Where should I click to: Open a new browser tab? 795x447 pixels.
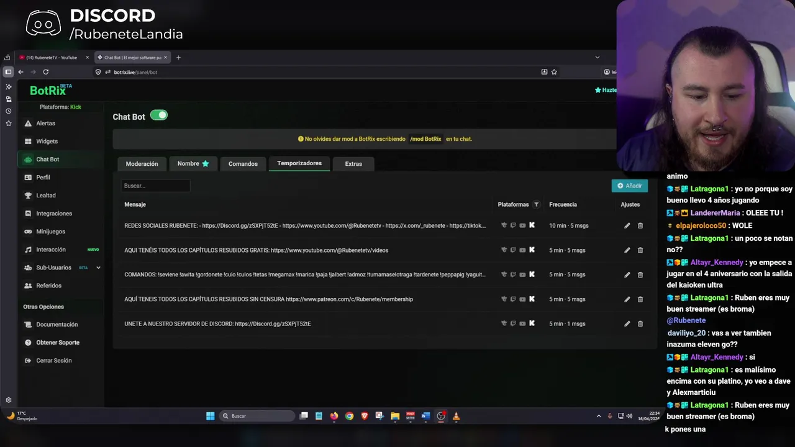(178, 58)
